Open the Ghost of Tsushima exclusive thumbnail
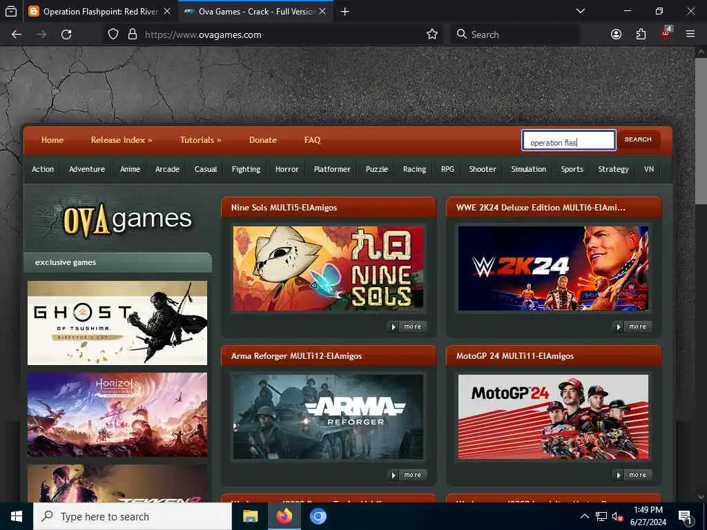The width and height of the screenshot is (707, 530). tap(117, 323)
